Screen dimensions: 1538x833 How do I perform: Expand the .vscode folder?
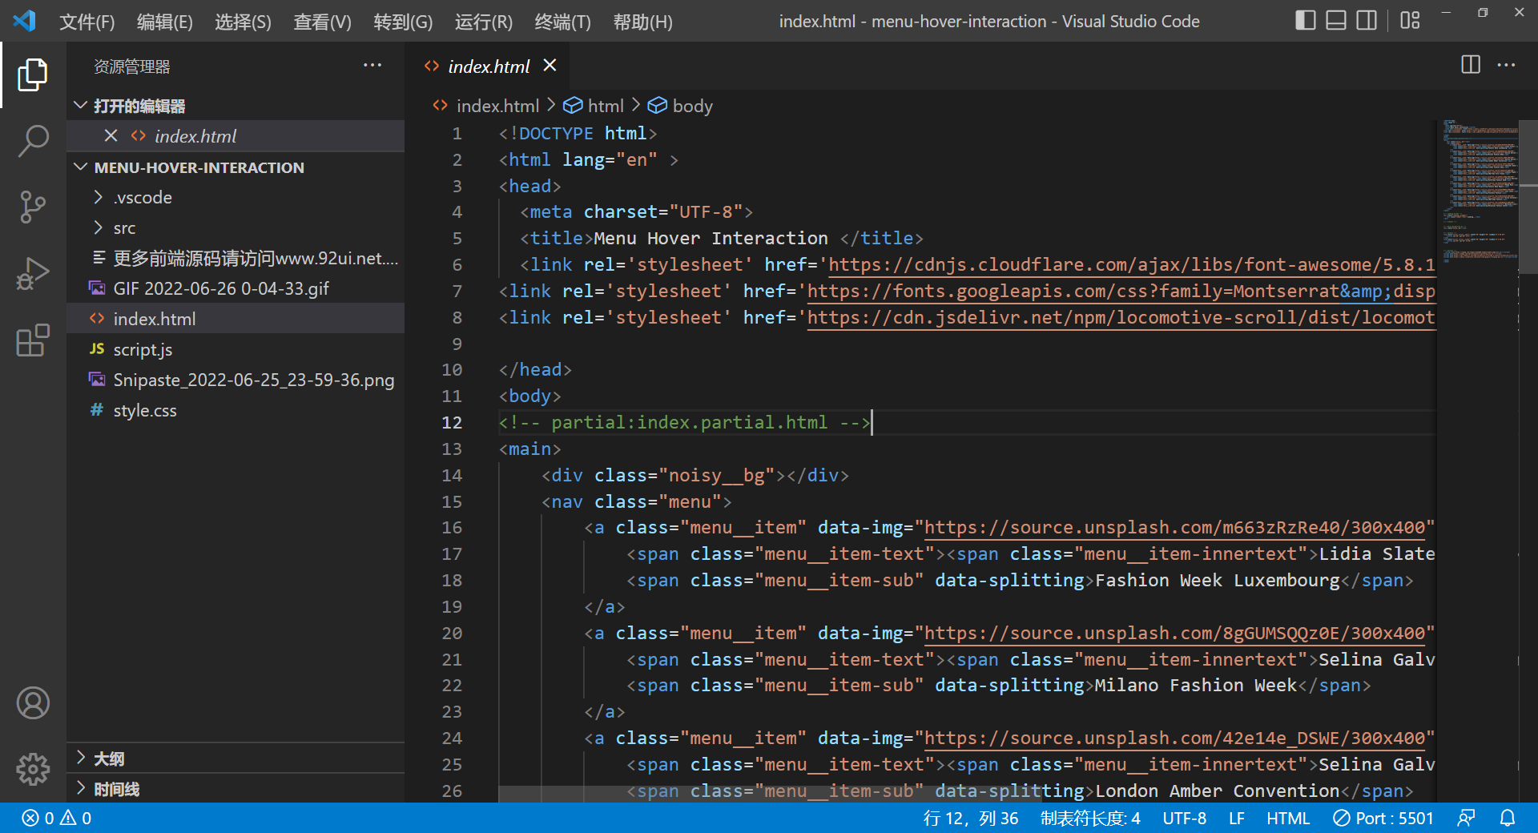click(143, 198)
